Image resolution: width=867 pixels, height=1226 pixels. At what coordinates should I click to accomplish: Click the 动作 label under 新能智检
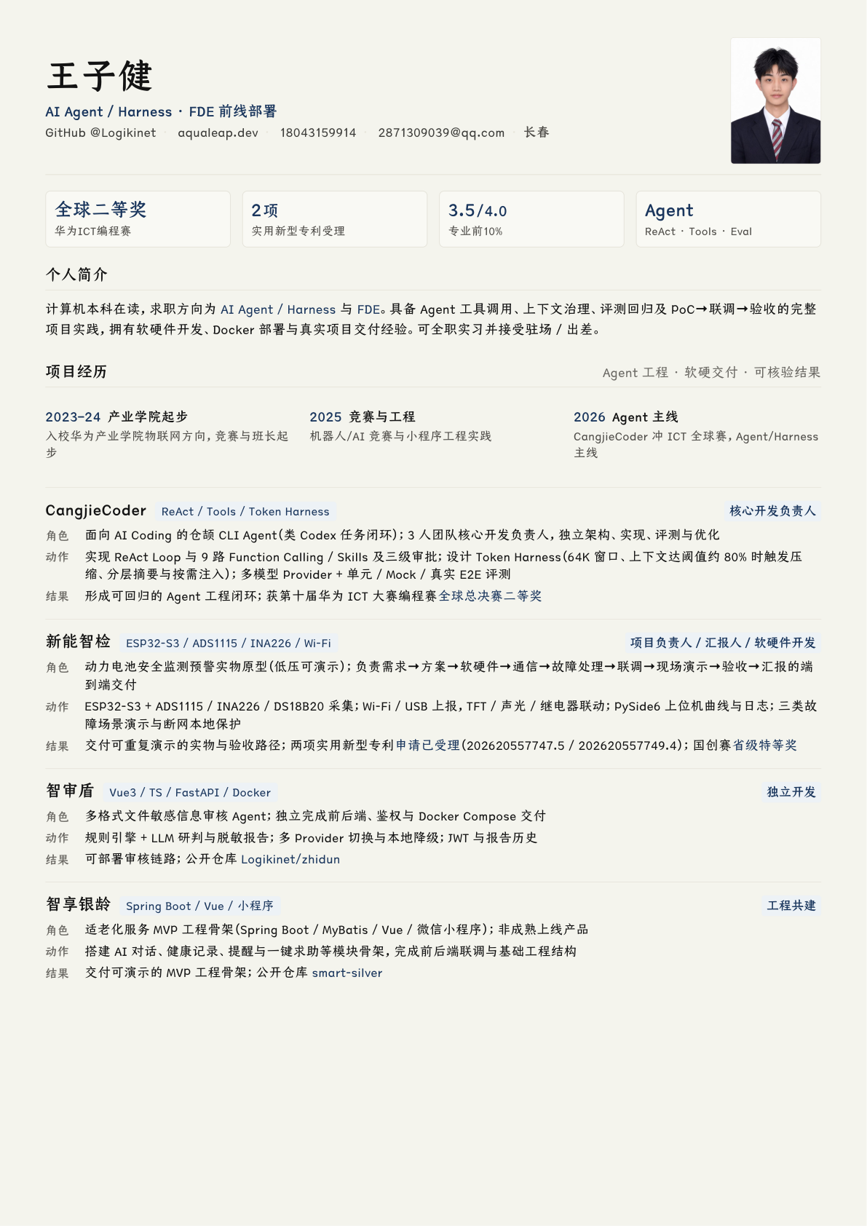(58, 707)
